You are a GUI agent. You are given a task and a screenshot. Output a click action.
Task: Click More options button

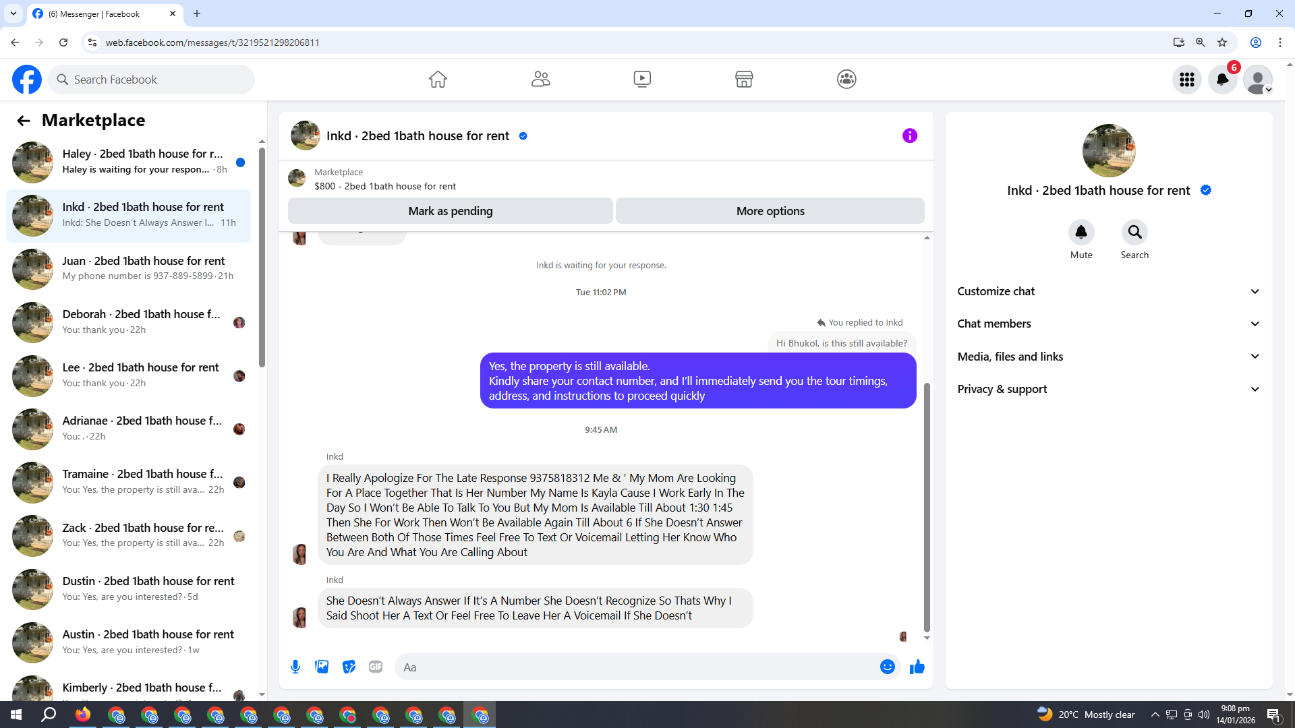coord(770,211)
